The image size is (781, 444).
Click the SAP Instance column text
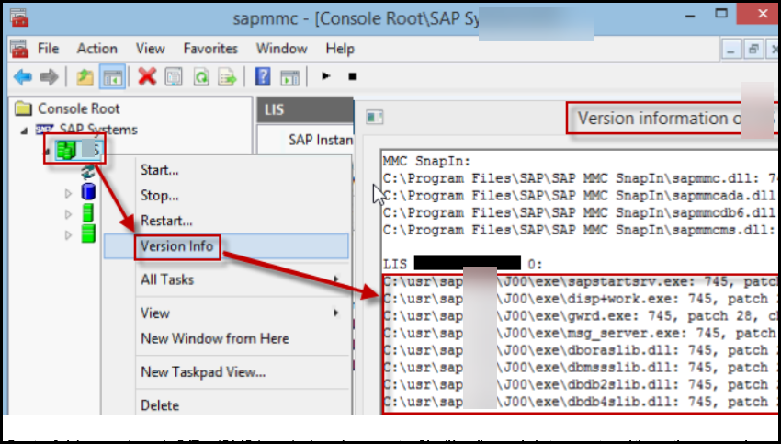pos(321,140)
